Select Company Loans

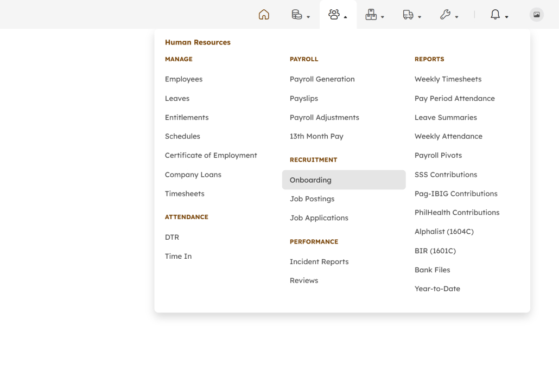coord(193,175)
